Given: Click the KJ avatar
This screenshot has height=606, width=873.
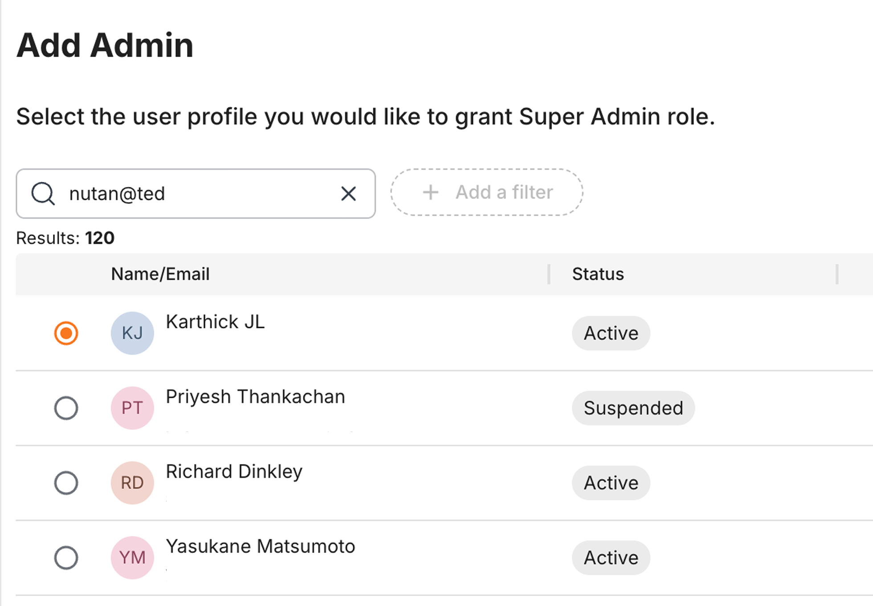Looking at the screenshot, I should click(x=132, y=333).
